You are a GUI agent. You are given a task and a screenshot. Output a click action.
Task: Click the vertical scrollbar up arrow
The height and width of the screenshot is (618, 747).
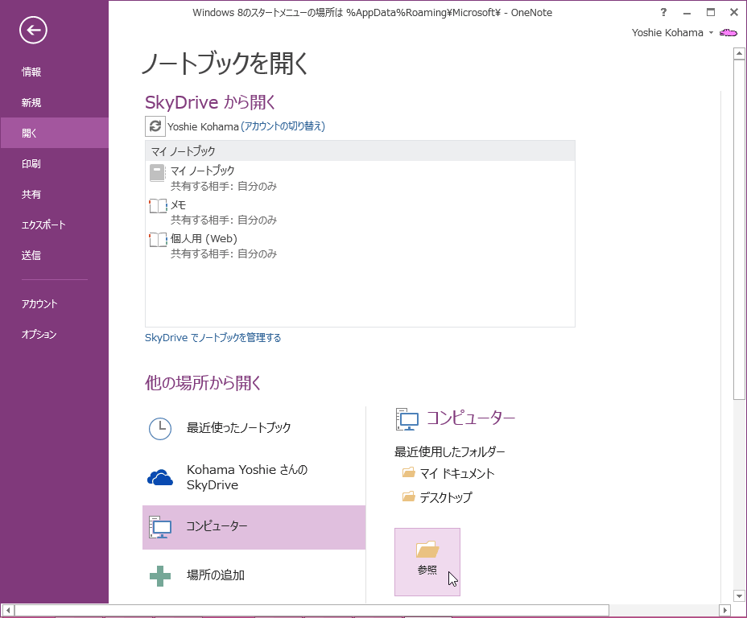[740, 53]
